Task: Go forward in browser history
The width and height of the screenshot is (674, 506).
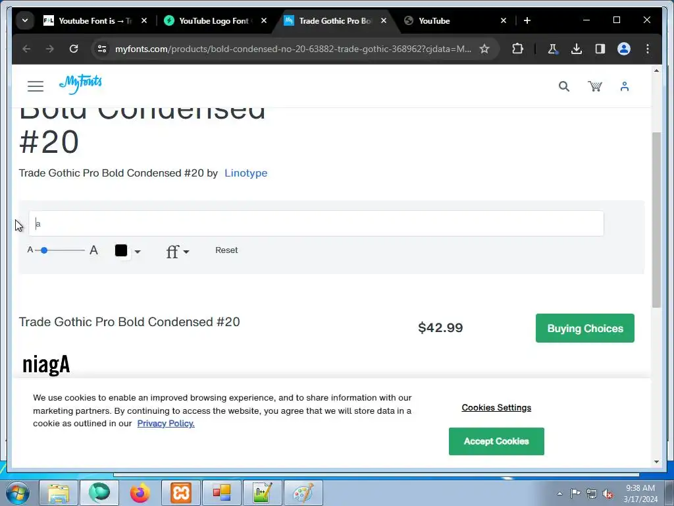Action: click(50, 49)
